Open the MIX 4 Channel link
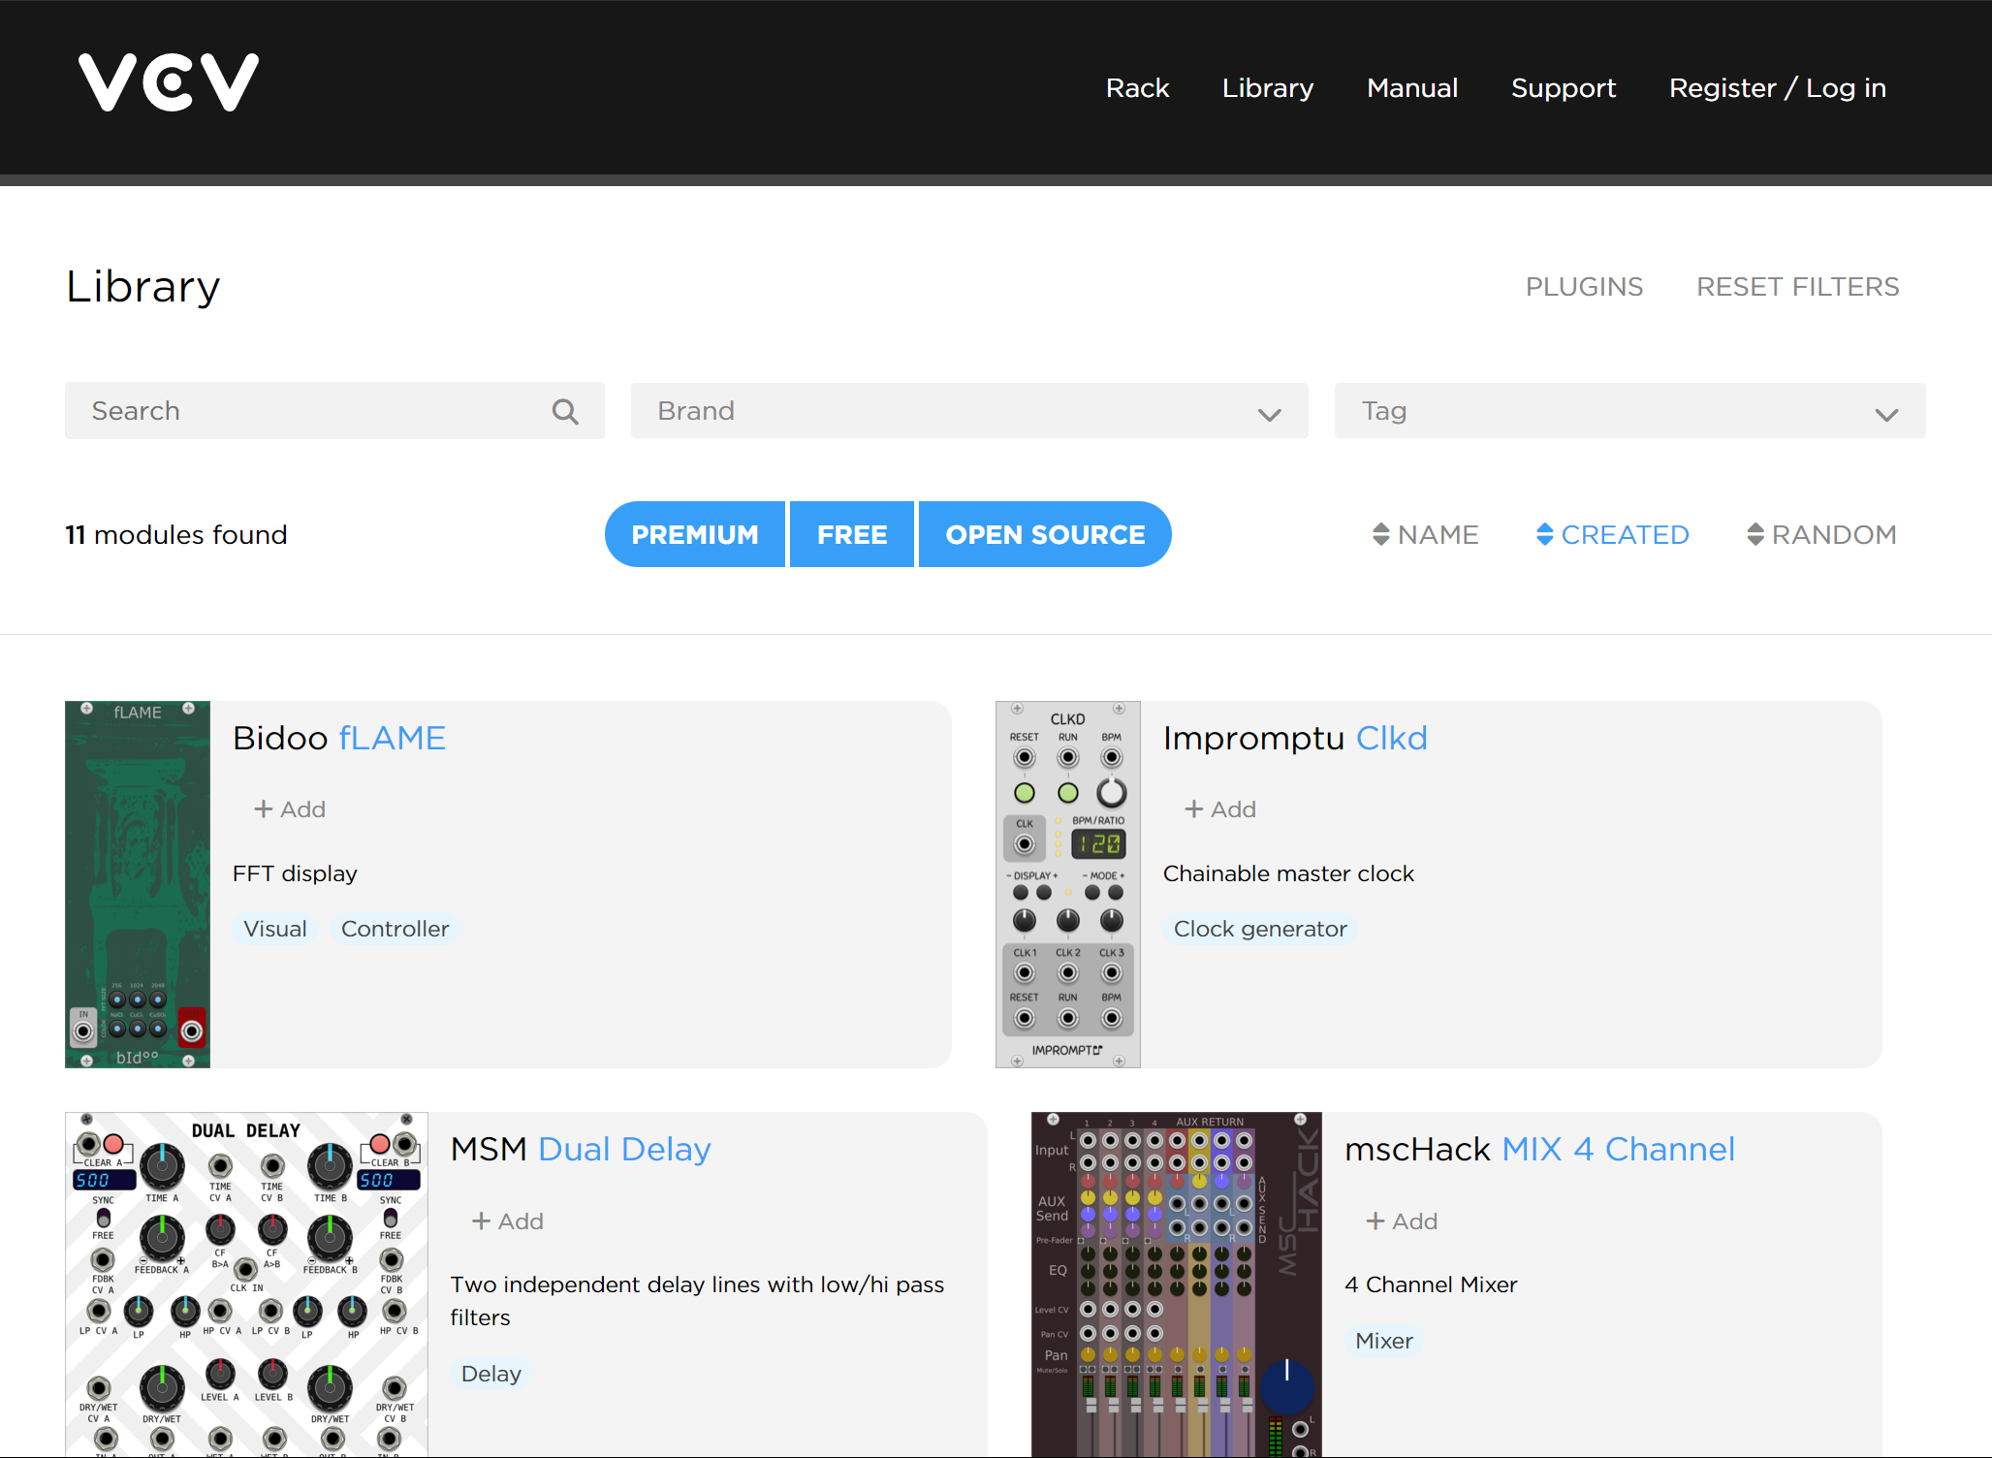1992x1458 pixels. coord(1618,1150)
